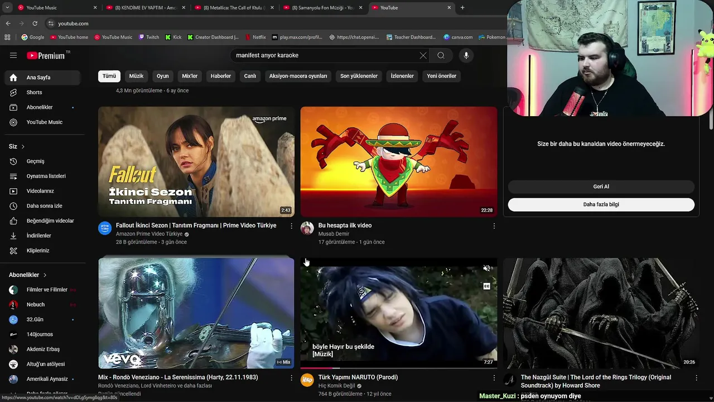Open the Chrome apps grid in bookmarks bar
This screenshot has width=714, height=402.
pyautogui.click(x=7, y=37)
